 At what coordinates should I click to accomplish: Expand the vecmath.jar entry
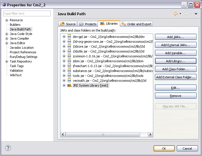(64, 81)
